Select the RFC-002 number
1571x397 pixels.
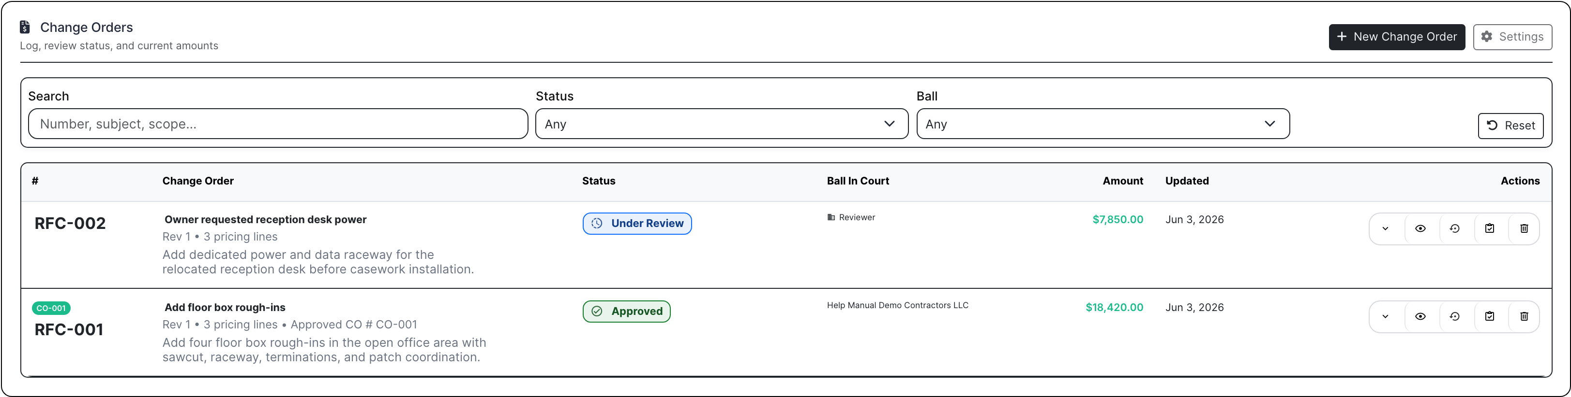coord(70,224)
